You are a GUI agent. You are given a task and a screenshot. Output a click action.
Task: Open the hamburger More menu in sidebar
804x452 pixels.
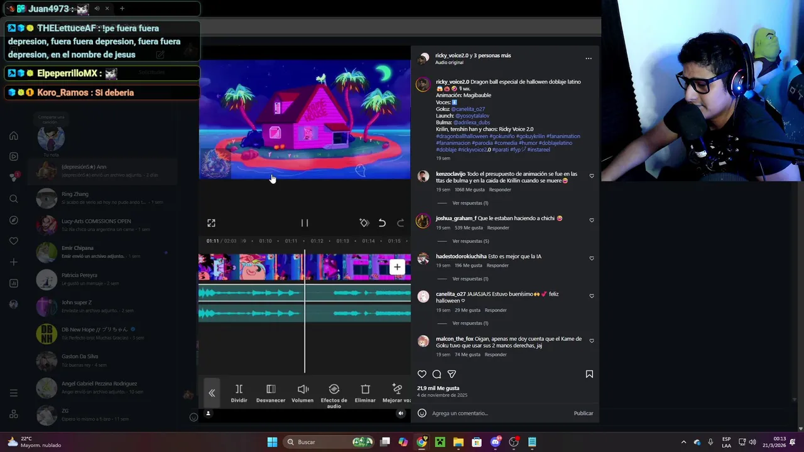coord(14,393)
